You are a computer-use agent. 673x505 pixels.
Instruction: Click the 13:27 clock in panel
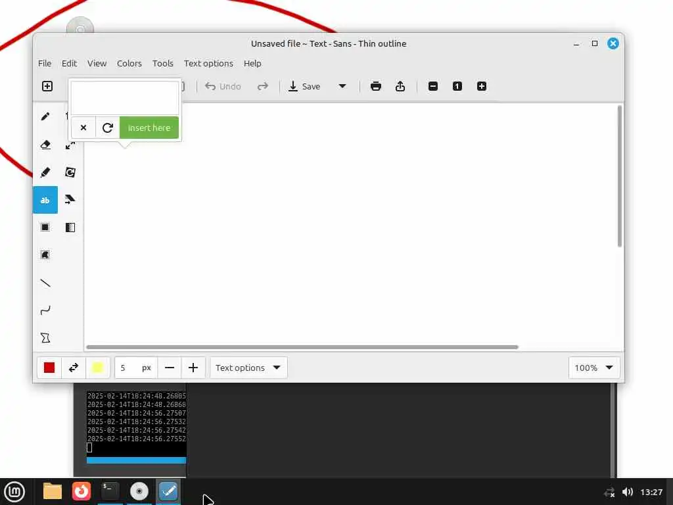coord(651,492)
